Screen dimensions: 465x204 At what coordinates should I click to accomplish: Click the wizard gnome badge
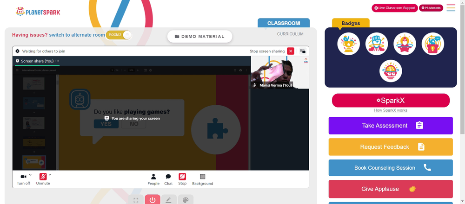point(405,44)
